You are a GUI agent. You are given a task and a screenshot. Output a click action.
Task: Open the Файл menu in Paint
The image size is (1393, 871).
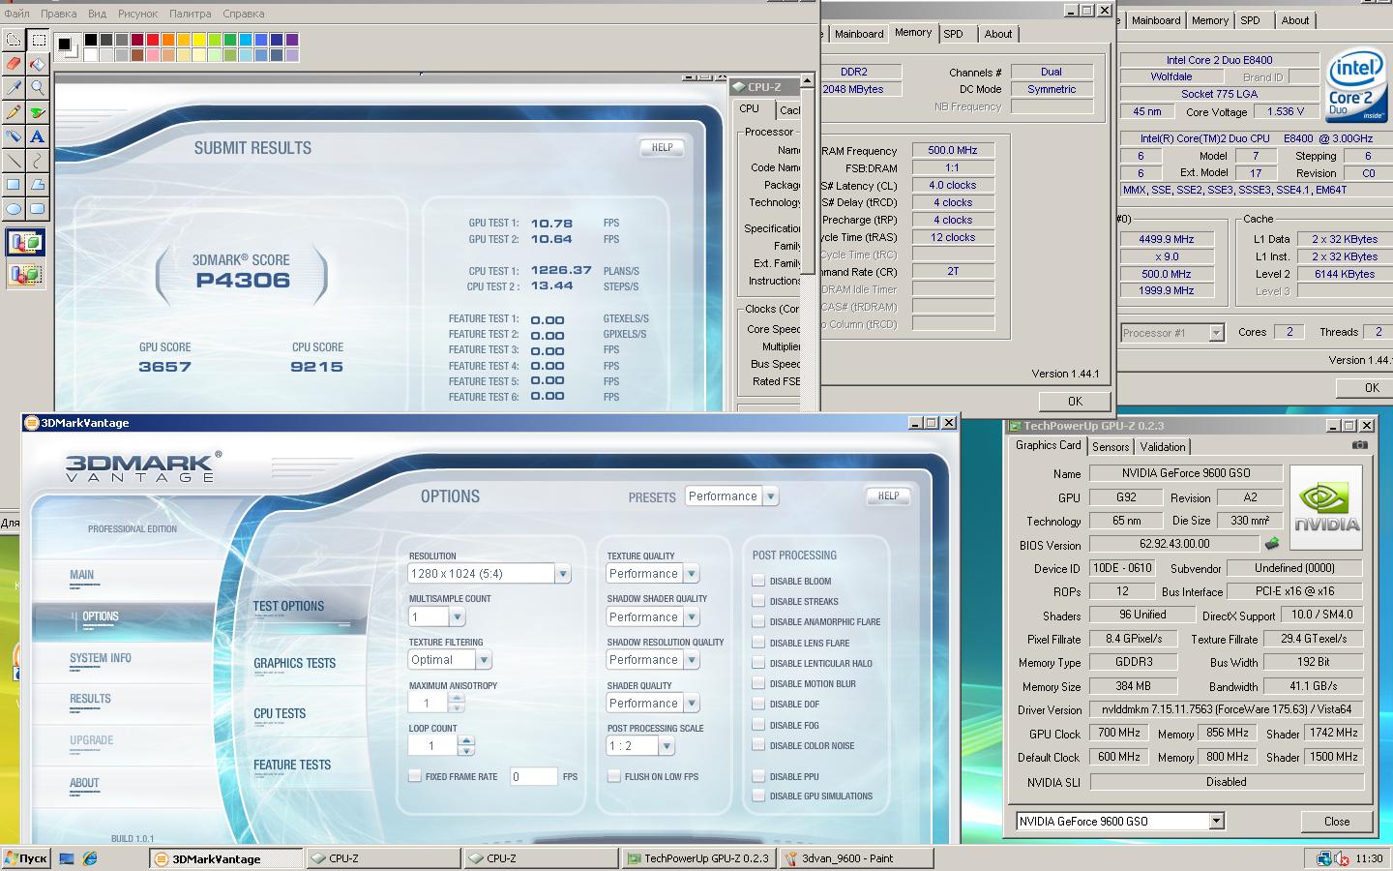point(17,14)
